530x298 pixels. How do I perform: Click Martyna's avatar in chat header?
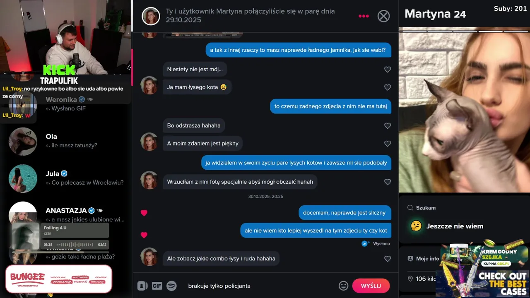click(151, 16)
